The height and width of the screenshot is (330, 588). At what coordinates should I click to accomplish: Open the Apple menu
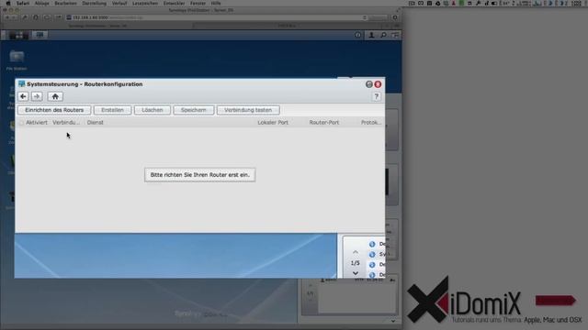pos(8,3)
